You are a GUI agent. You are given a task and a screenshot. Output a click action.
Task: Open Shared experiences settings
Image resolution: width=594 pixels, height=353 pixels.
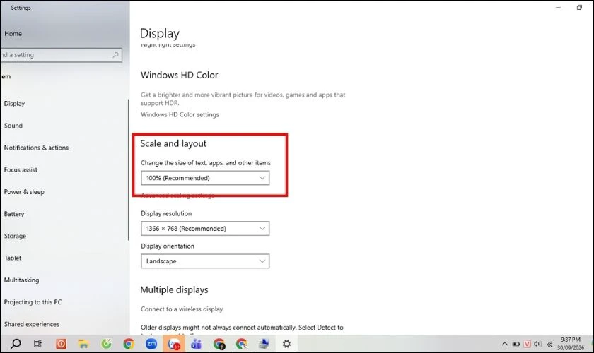(x=32, y=324)
